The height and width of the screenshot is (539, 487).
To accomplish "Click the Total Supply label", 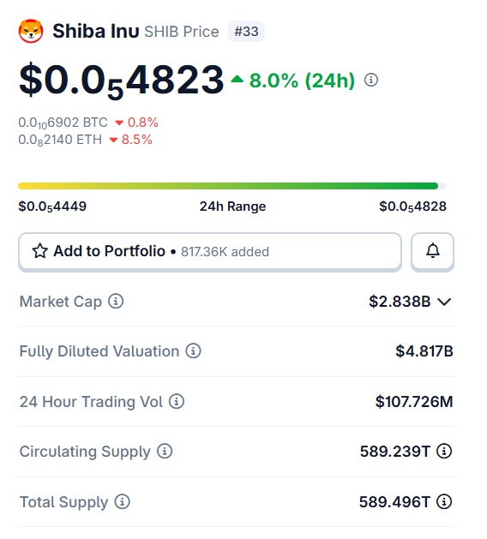I will (63, 502).
